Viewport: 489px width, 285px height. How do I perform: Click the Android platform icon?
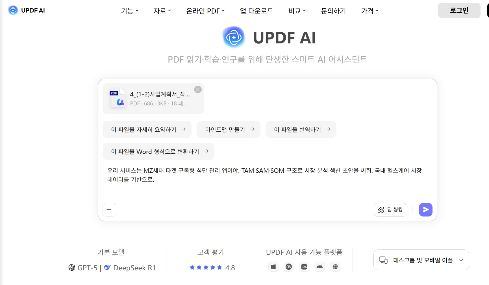point(320,267)
